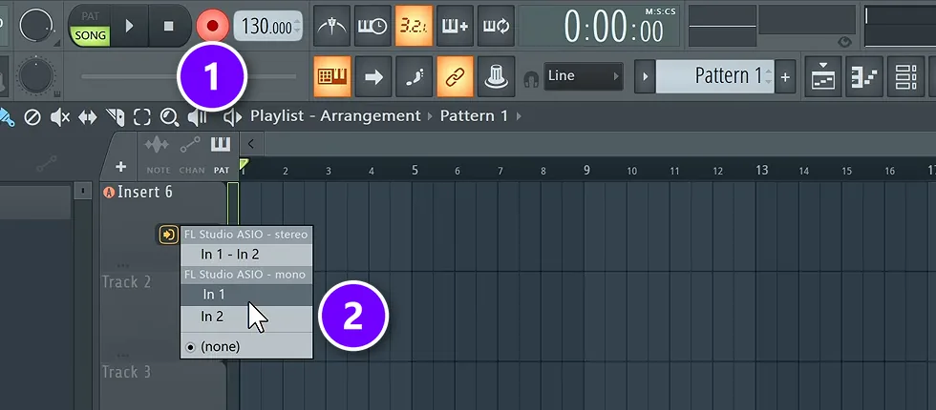
Task: Toggle the PAT/SONG mode switch
Action: pyautogui.click(x=90, y=27)
